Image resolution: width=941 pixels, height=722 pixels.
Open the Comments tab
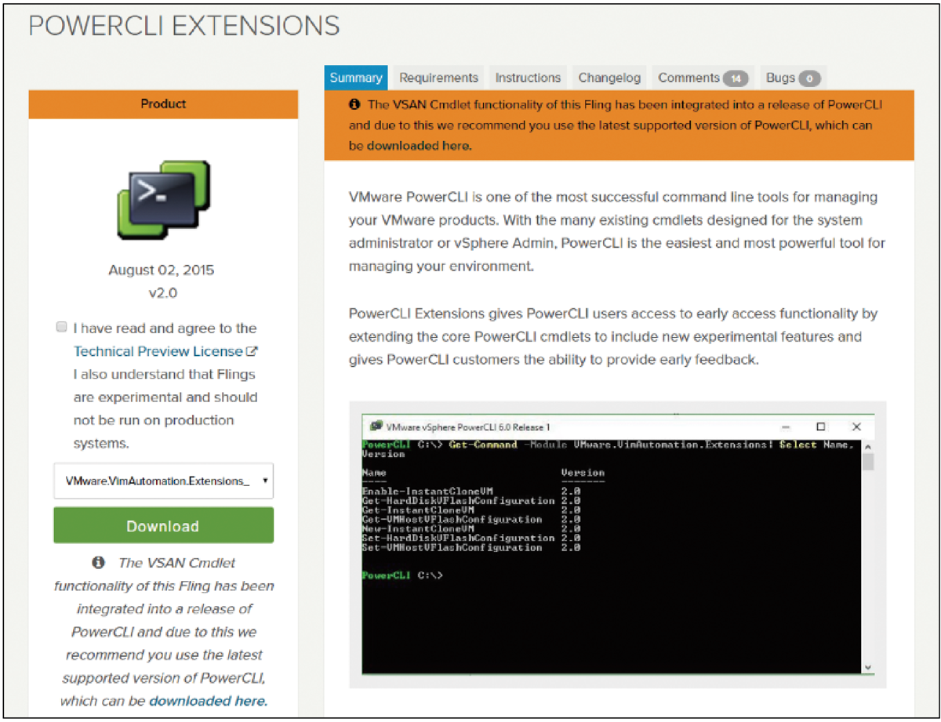[703, 78]
